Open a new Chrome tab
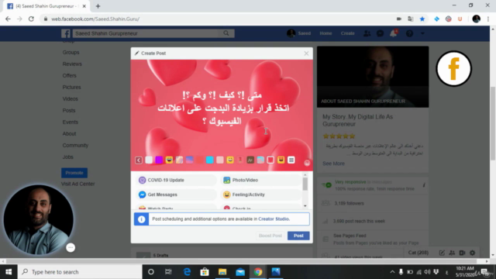The image size is (496, 279). click(x=98, y=6)
